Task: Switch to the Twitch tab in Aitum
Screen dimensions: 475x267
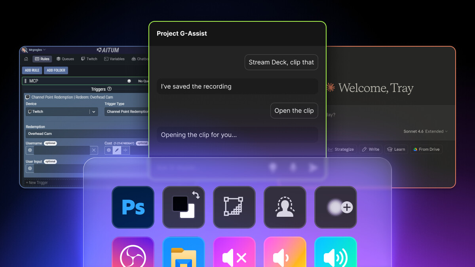Action: 89,59
